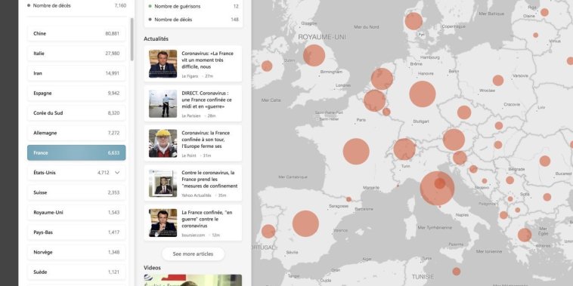Click the Denmark outbreak circle
The width and height of the screenshot is (573, 286).
click(x=413, y=21)
